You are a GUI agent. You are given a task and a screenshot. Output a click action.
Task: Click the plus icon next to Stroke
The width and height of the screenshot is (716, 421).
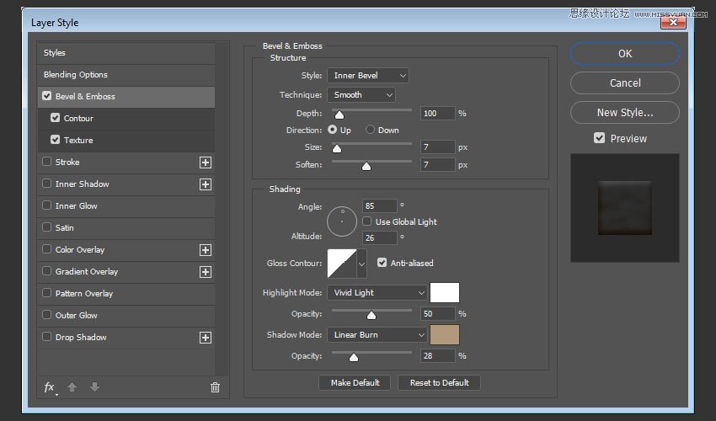tap(205, 163)
